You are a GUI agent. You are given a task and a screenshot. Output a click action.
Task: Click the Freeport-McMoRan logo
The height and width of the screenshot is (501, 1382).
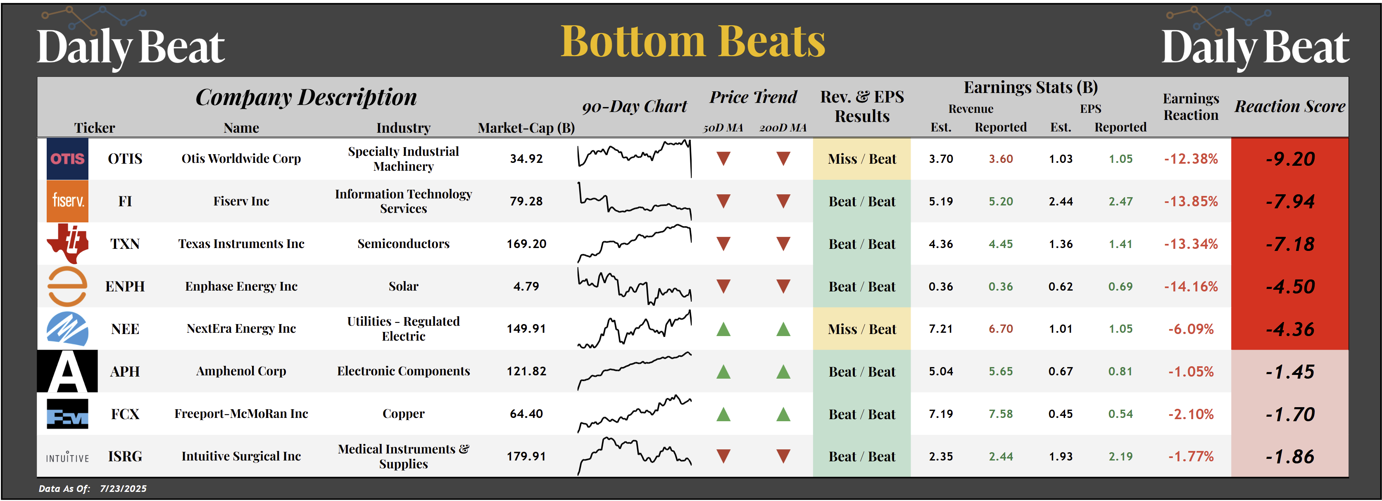67,414
